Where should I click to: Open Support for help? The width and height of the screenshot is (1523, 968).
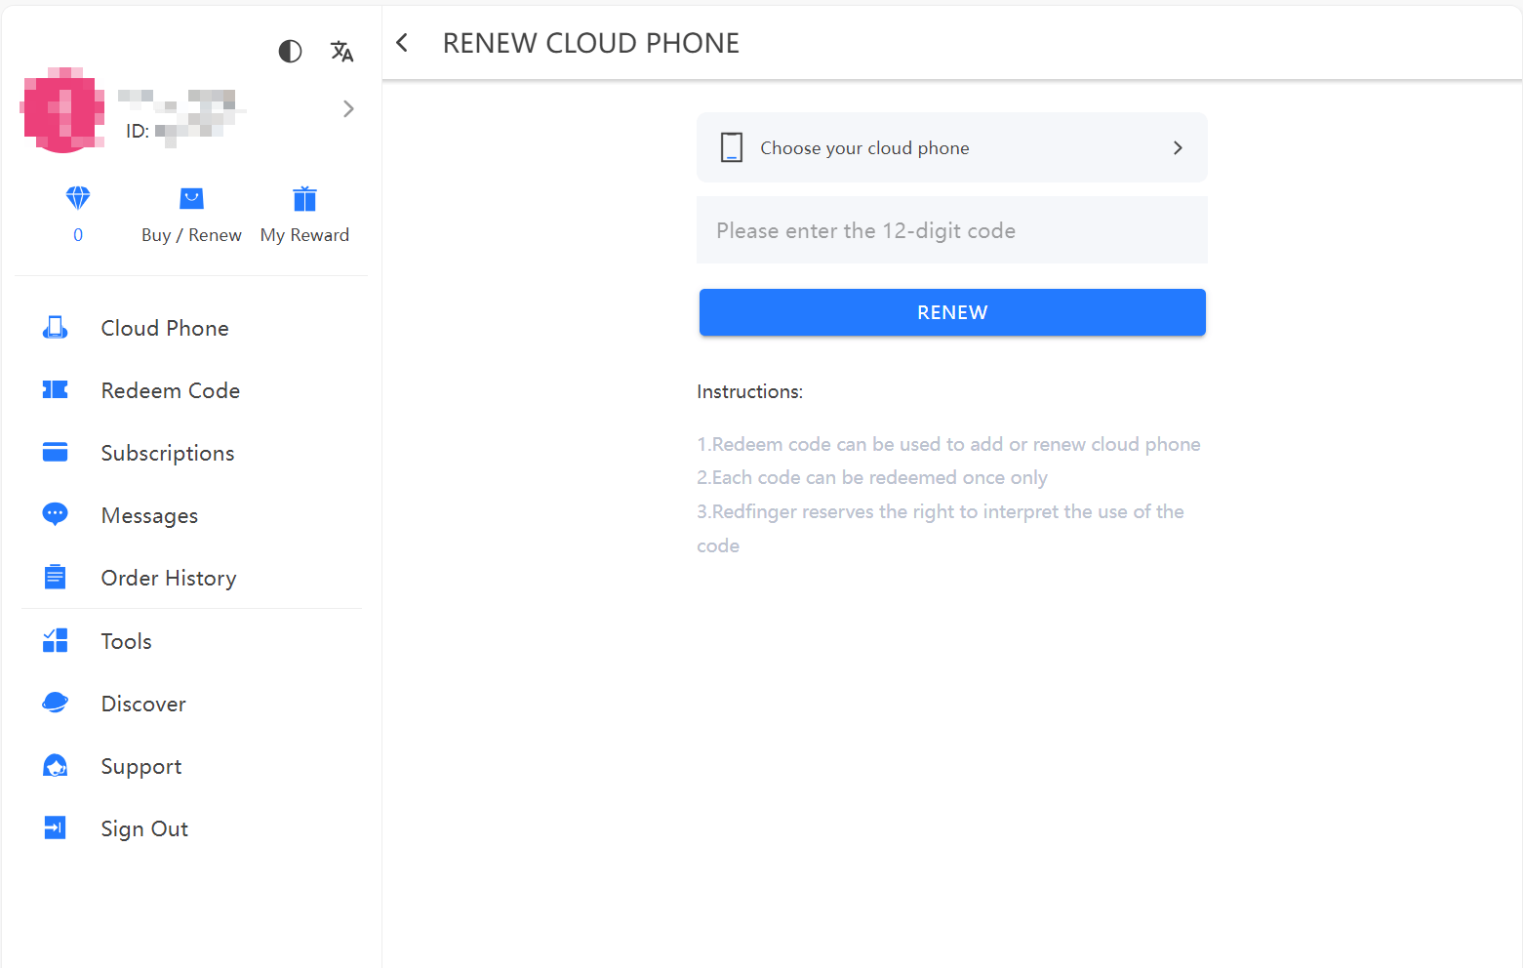click(x=140, y=765)
